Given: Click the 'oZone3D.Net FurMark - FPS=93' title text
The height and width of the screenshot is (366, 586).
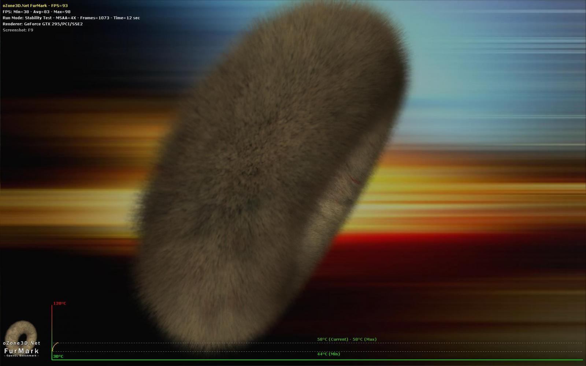Looking at the screenshot, I should pos(35,6).
